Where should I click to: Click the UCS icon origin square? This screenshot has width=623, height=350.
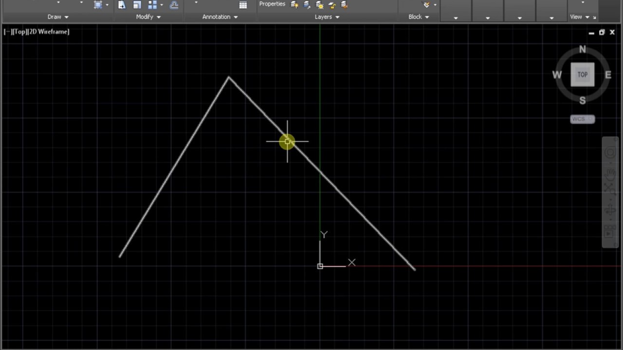point(320,266)
